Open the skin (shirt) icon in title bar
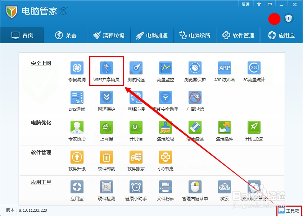 point(259,4)
